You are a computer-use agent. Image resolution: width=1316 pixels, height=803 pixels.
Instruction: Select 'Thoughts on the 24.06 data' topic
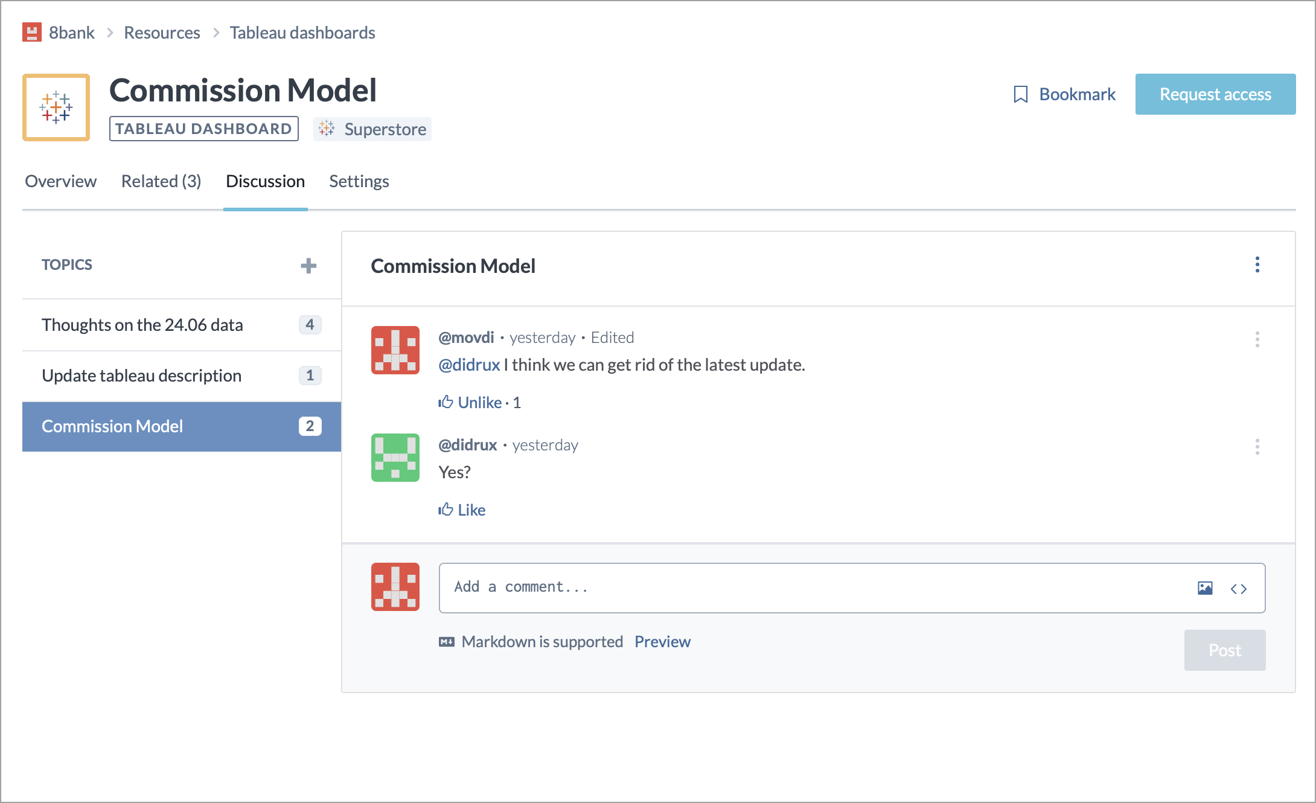[142, 325]
